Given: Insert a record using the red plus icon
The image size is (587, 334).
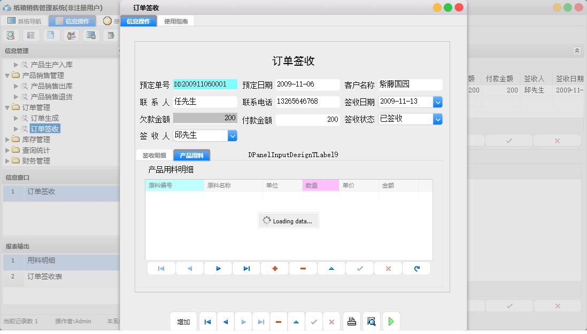Looking at the screenshot, I should point(274,268).
